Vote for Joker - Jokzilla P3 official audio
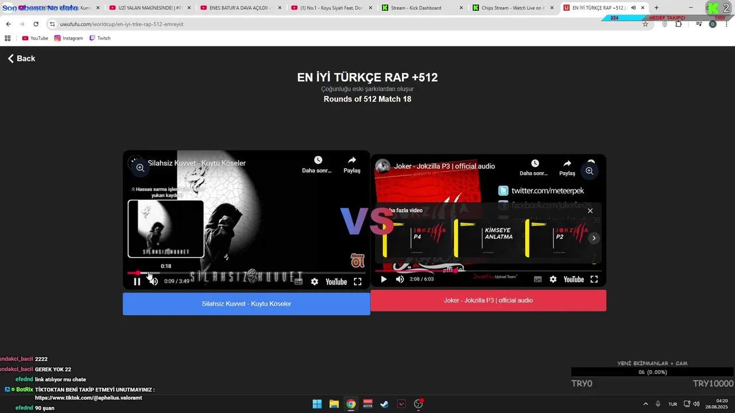 488,301
